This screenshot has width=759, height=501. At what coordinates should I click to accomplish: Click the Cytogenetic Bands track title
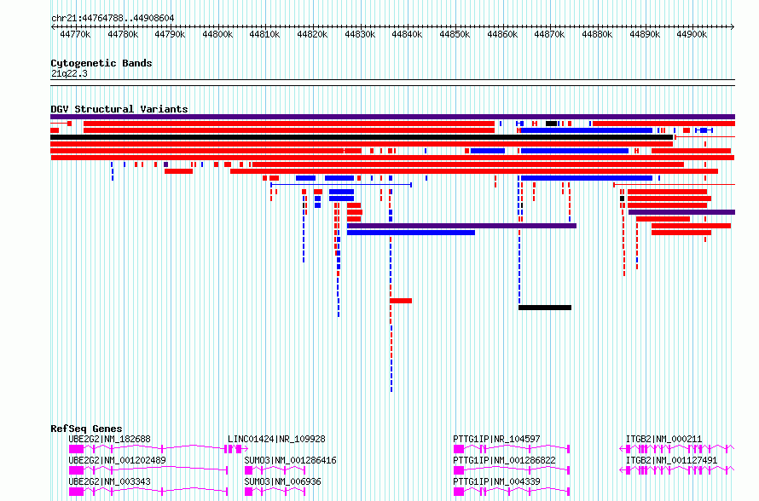[101, 63]
